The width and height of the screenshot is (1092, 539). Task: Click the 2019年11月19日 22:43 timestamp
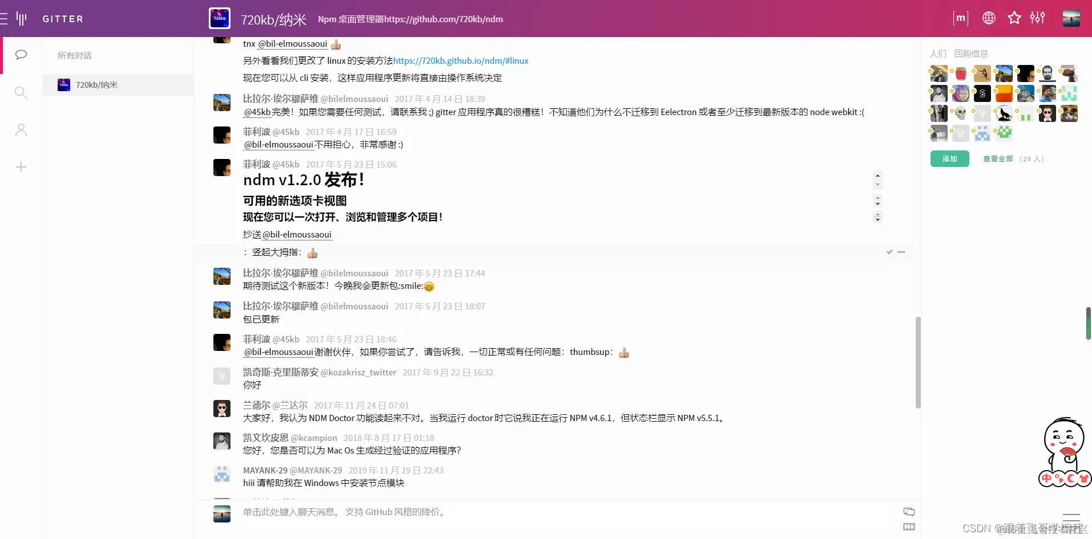click(x=396, y=471)
